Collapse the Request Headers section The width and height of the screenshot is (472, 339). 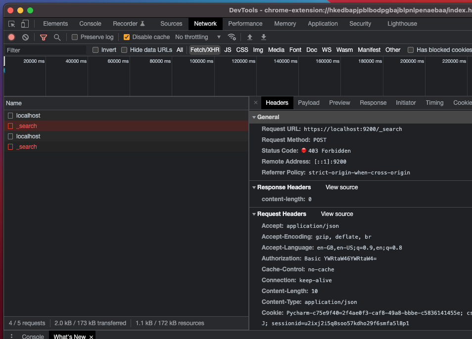[x=254, y=213]
